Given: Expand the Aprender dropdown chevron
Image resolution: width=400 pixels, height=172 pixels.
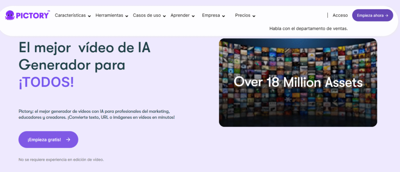Looking at the screenshot, I should [x=193, y=16].
